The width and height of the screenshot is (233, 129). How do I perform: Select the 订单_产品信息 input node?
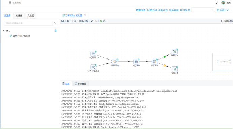pos(93,67)
